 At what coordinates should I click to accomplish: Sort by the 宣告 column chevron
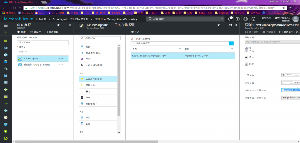[x=232, y=49]
